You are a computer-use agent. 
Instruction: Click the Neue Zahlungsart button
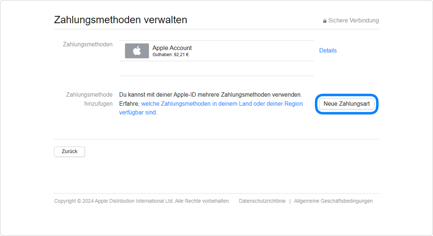[347, 104]
